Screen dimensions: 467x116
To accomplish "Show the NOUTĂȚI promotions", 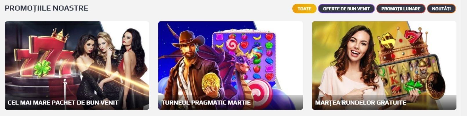I will (x=441, y=9).
